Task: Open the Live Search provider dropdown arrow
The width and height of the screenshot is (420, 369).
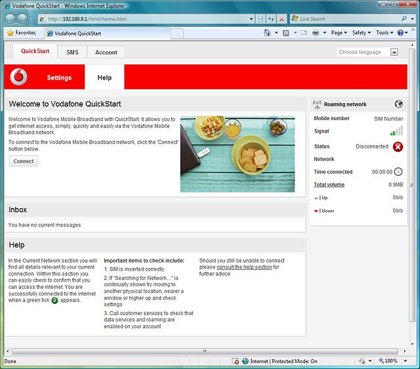Action: [413, 19]
